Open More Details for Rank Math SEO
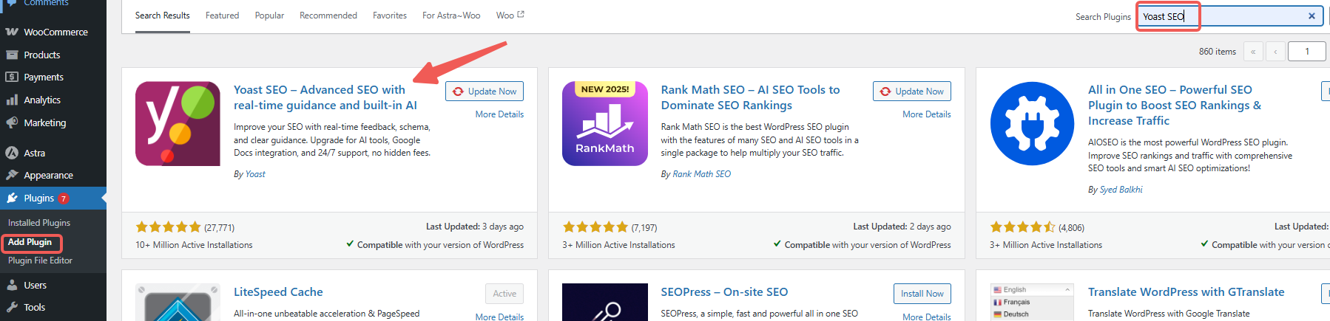Viewport: 1330px width, 321px height. [926, 114]
